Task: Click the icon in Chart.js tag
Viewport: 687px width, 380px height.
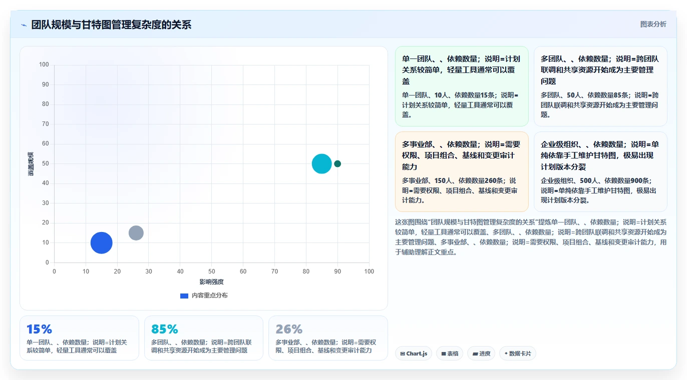Action: [403, 353]
